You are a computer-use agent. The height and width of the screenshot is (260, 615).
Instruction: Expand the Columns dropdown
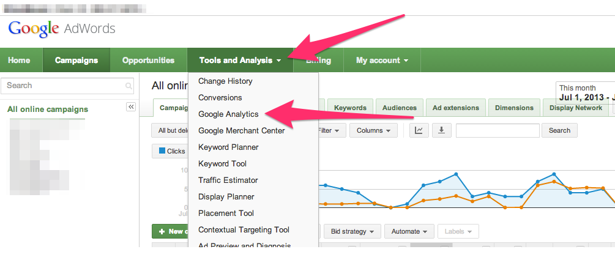(373, 130)
